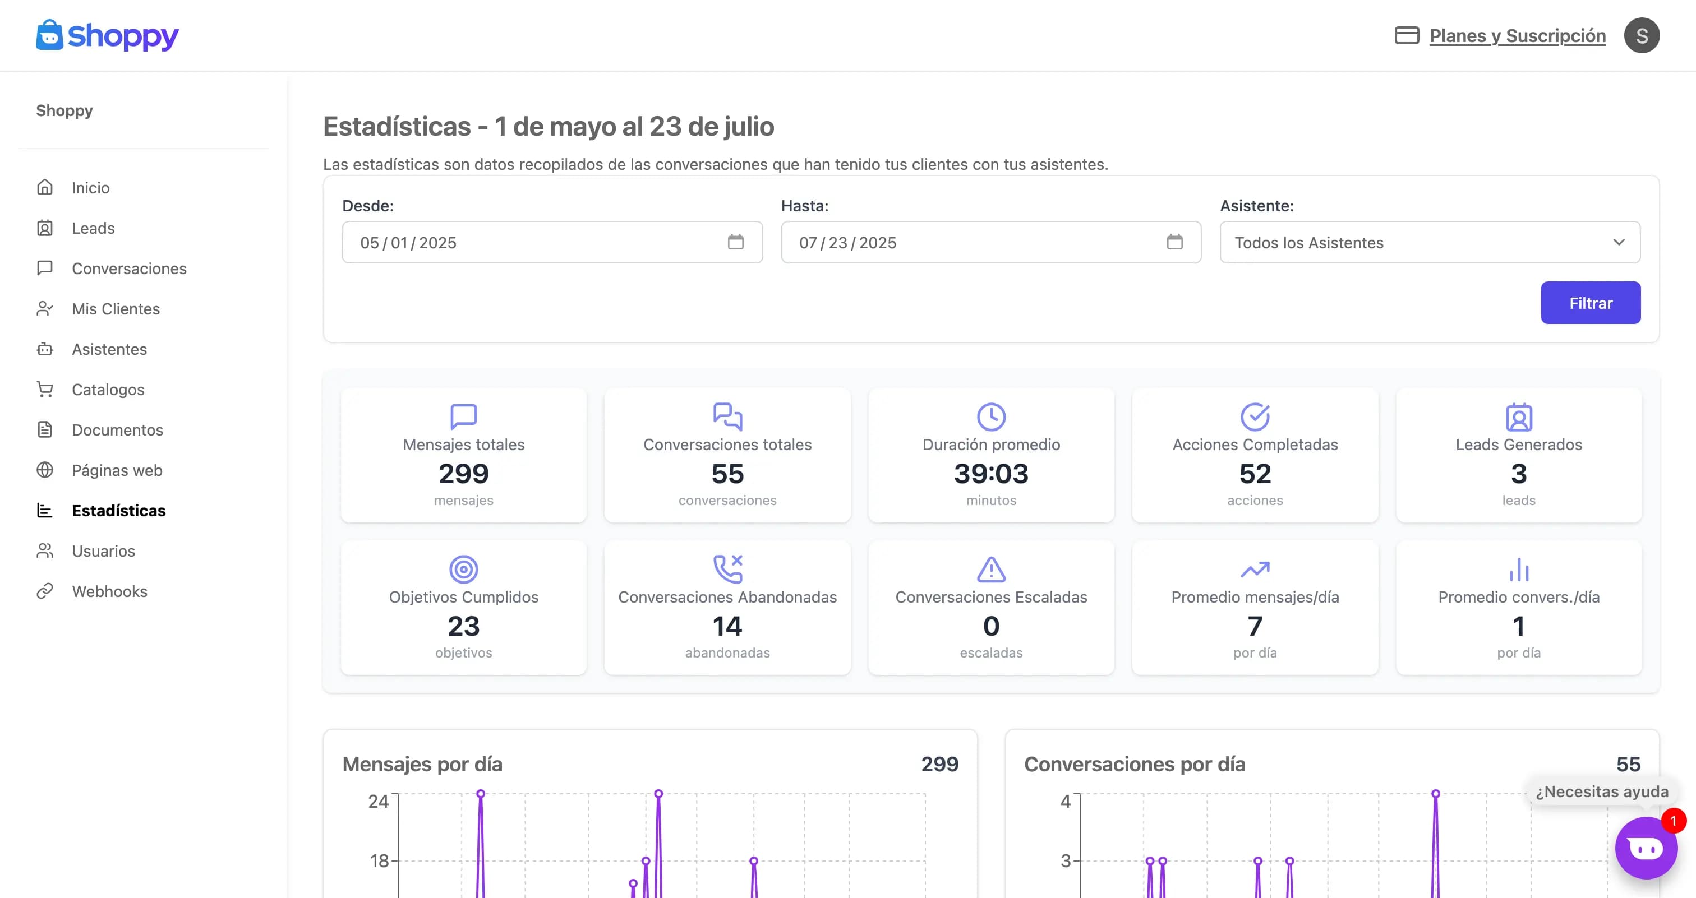Click the Shoppy workspace name in sidebar
This screenshot has height=898, width=1696.
(64, 110)
